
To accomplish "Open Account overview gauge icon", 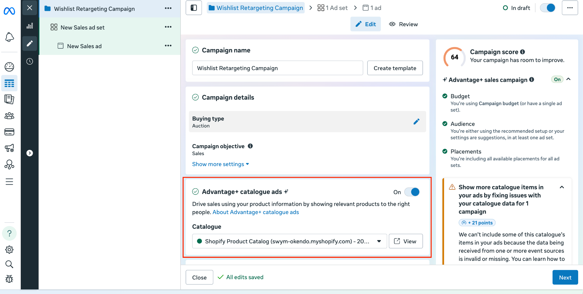I will pyautogui.click(x=9, y=67).
